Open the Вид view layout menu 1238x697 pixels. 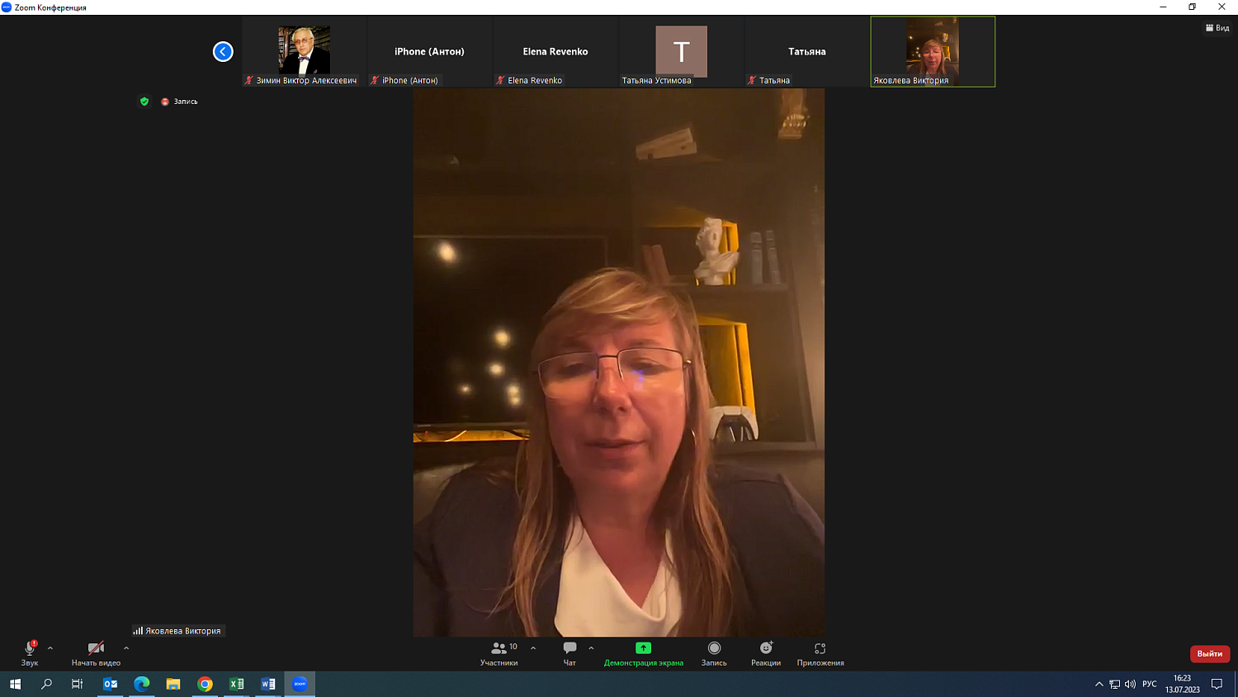[1217, 28]
